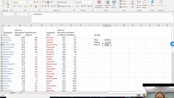The width and height of the screenshot is (174, 98).
Task: Click Merge & Center button
Action: click(64, 6)
